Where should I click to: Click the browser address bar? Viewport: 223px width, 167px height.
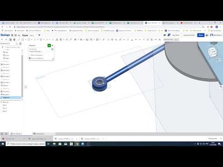pyautogui.click(x=107, y=27)
